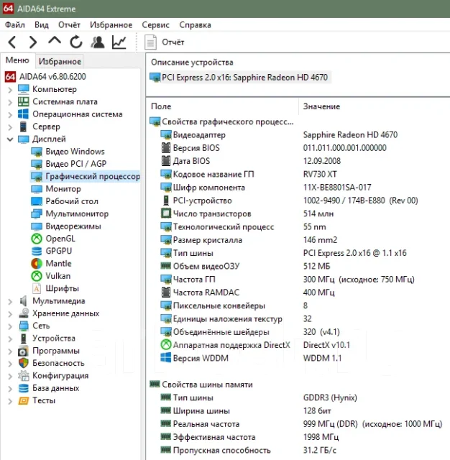Click the Forward navigation arrow

(33, 42)
